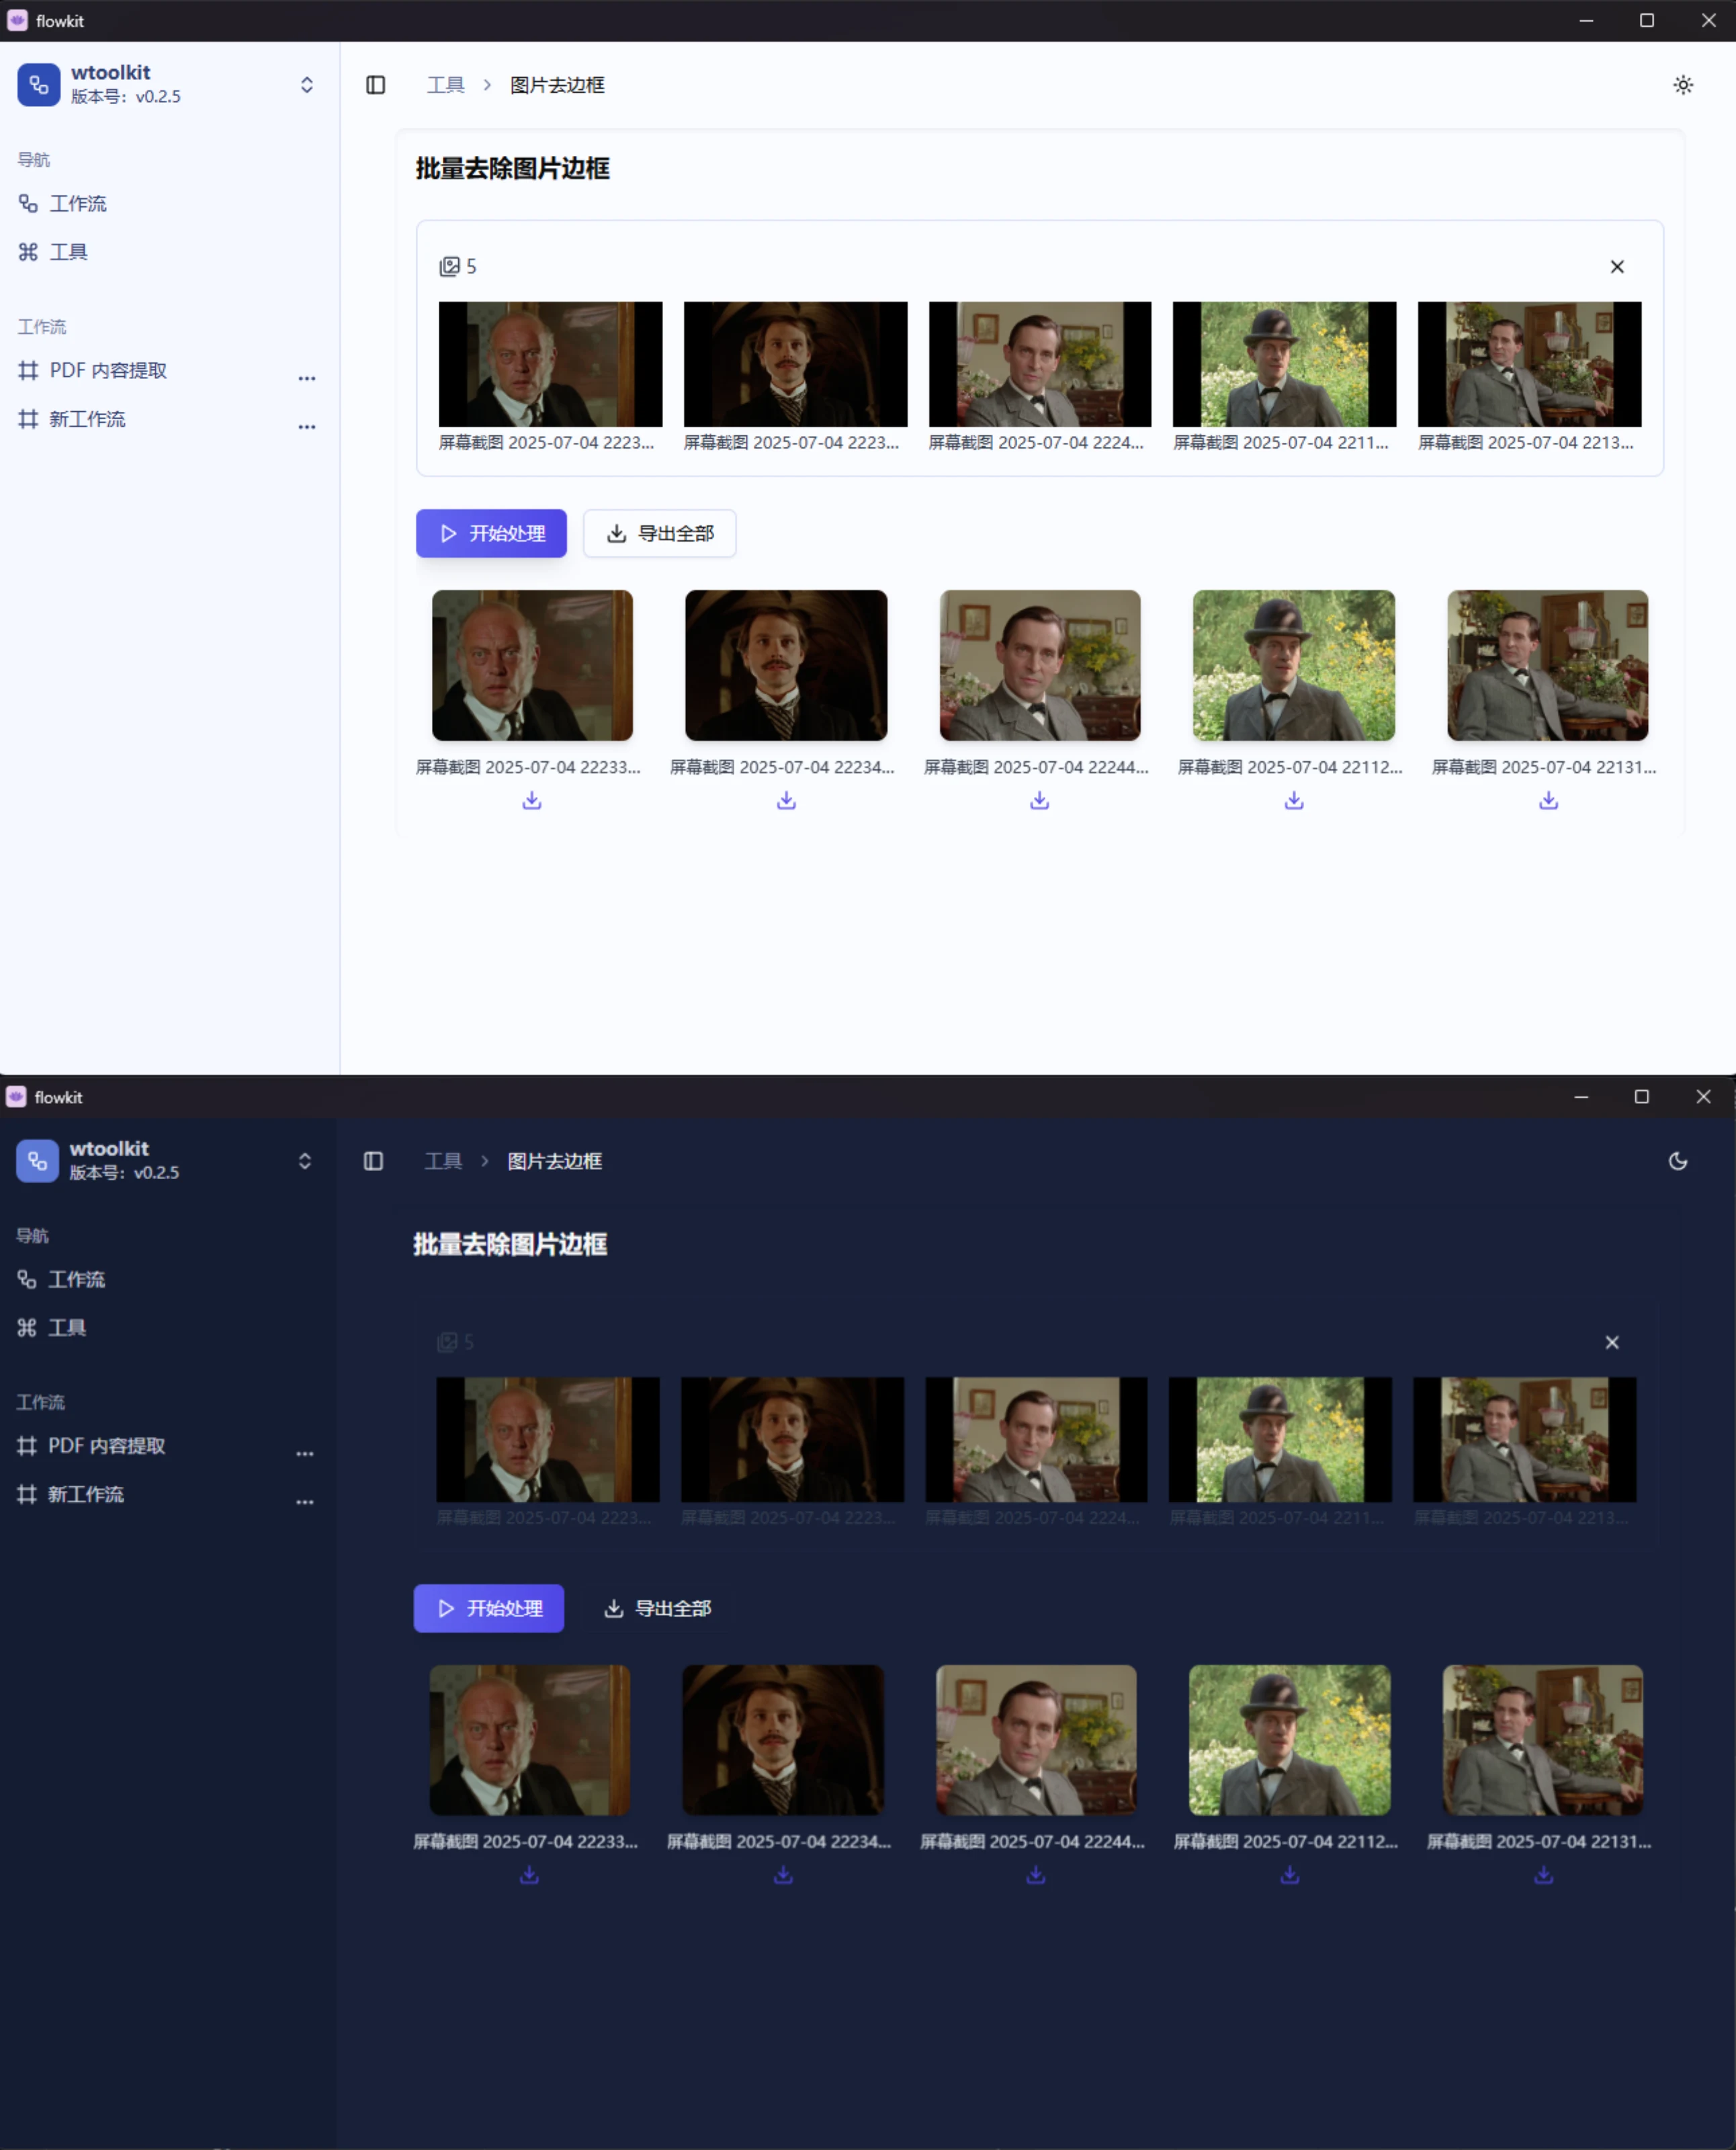Click 工具 breadcrumb link in dark window

coord(443,1161)
